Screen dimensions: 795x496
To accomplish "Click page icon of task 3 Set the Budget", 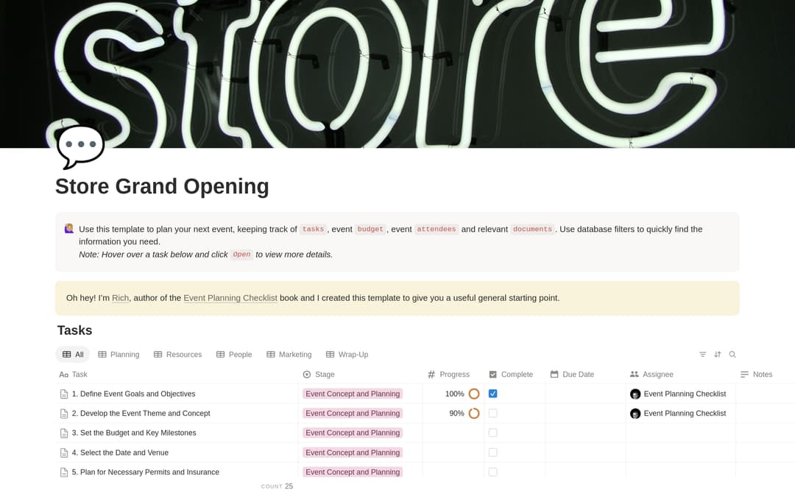I will tap(64, 433).
